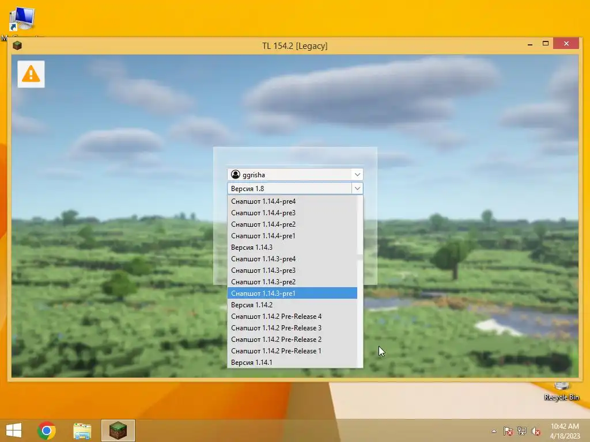This screenshot has height=442, width=590.
Task: Close the TL 154.2 window
Action: click(566, 44)
